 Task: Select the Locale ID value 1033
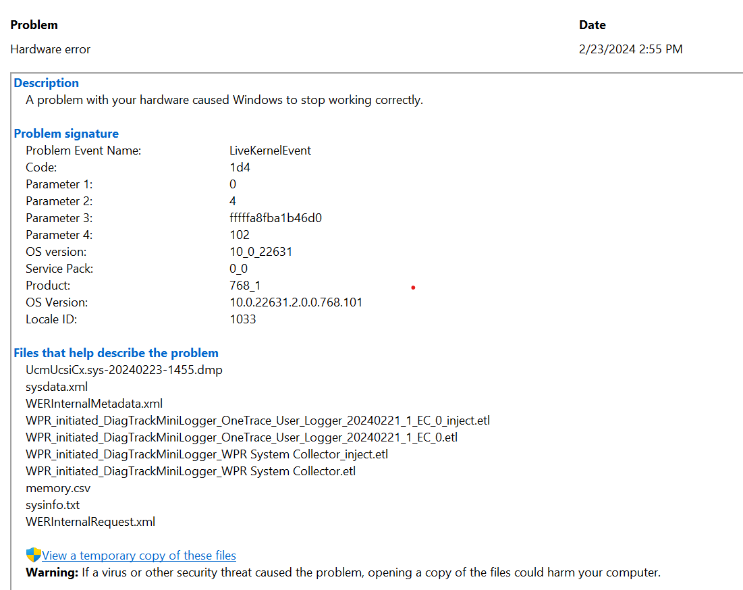coord(243,319)
